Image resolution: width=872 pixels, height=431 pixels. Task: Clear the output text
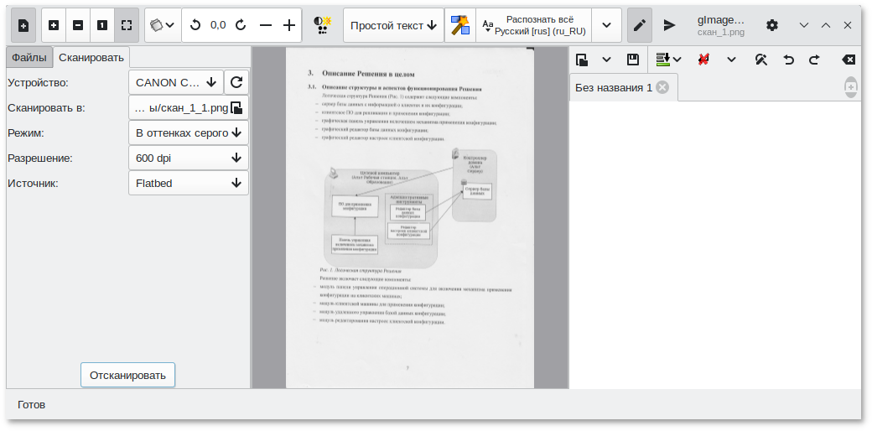[849, 60]
